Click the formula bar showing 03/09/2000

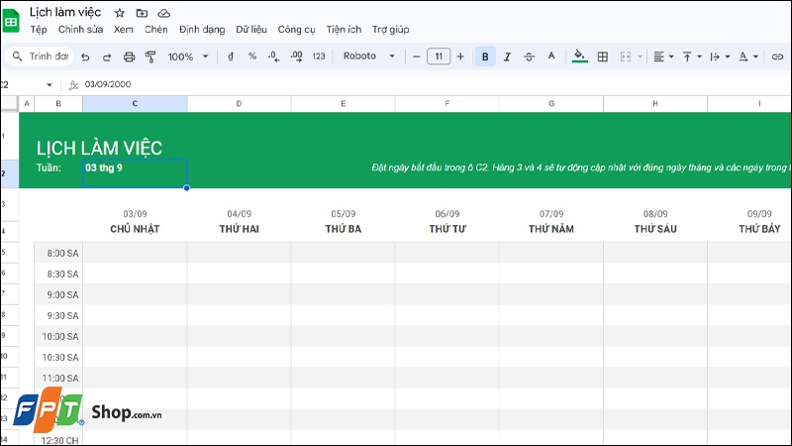(435, 84)
